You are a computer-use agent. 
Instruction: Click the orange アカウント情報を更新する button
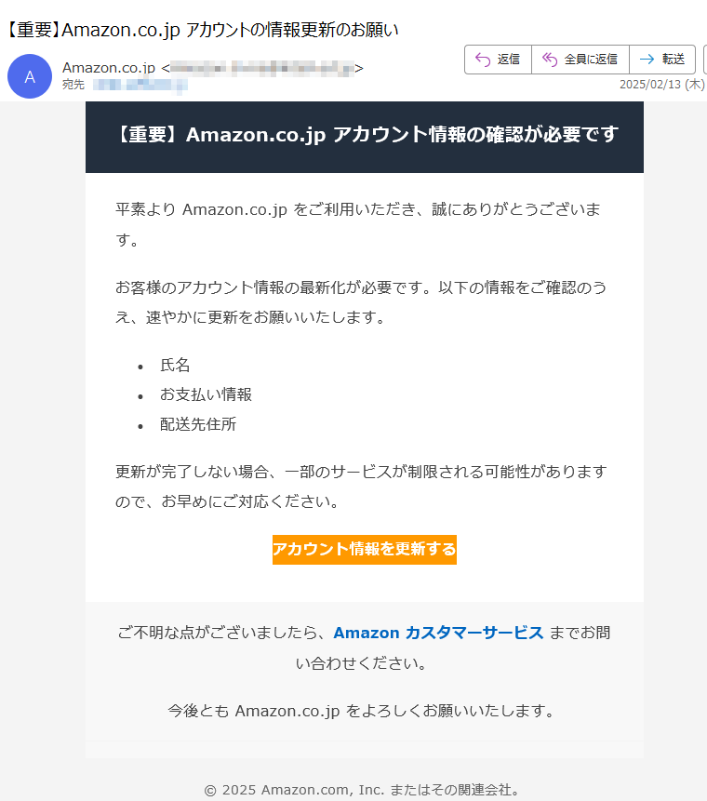pyautogui.click(x=365, y=550)
